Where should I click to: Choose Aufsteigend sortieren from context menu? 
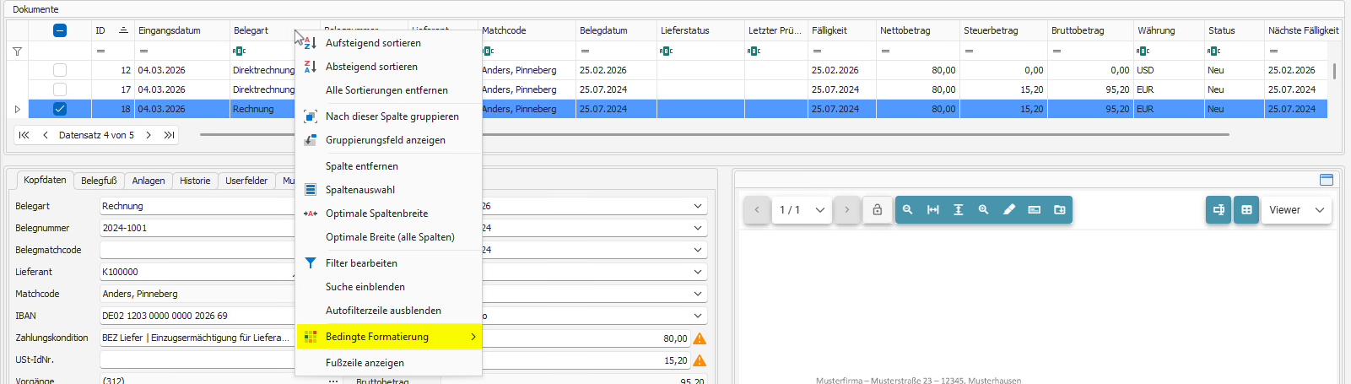pyautogui.click(x=373, y=43)
